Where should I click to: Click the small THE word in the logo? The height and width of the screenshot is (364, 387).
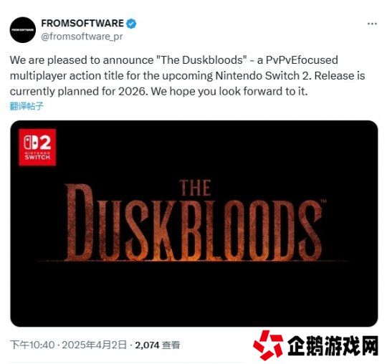(195, 188)
